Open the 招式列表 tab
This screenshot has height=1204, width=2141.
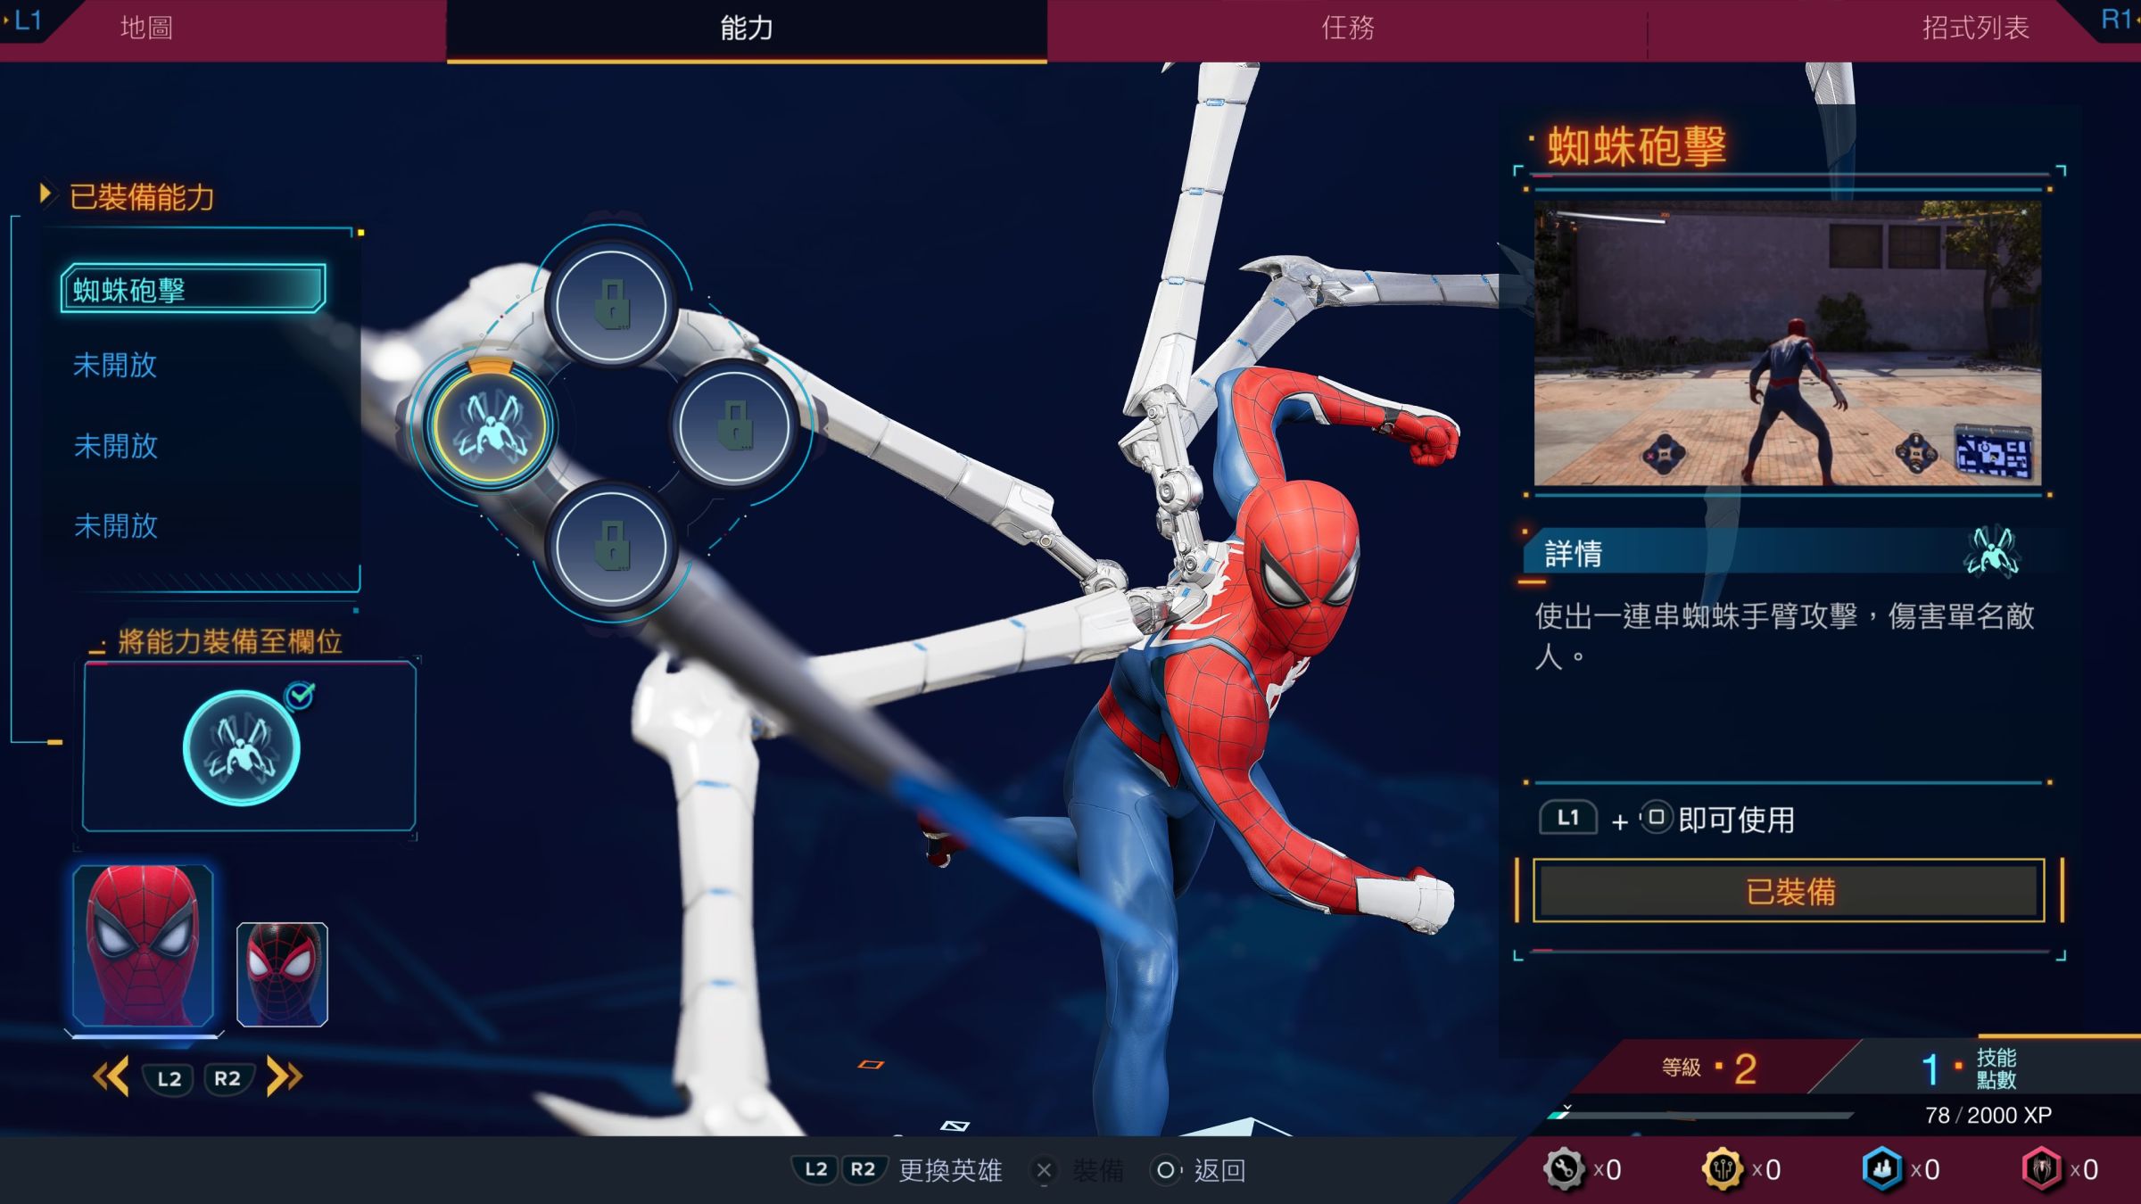point(1975,28)
